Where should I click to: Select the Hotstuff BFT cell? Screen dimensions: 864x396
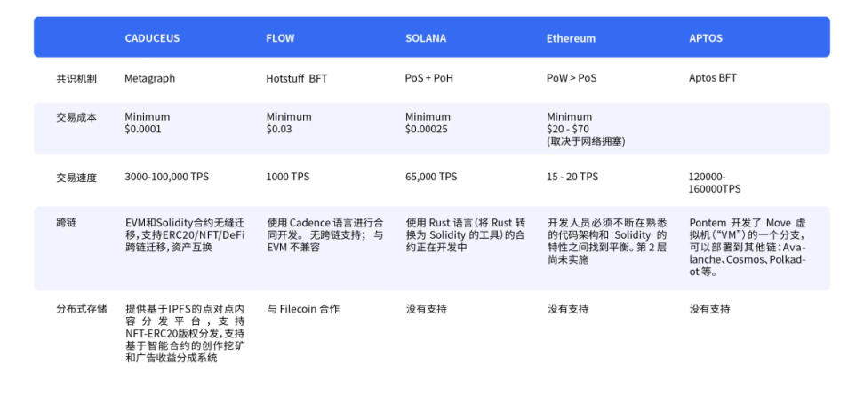click(297, 78)
